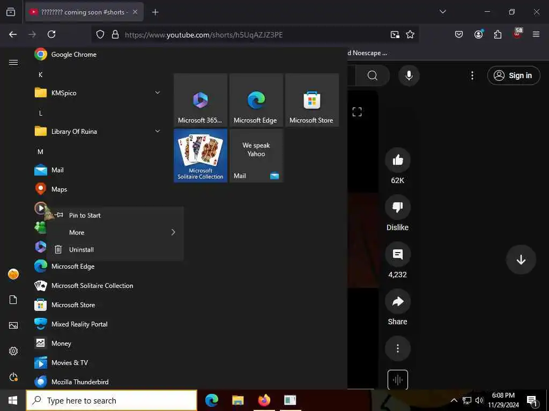Search with voice on YouTube
The image size is (549, 411).
[409, 75]
